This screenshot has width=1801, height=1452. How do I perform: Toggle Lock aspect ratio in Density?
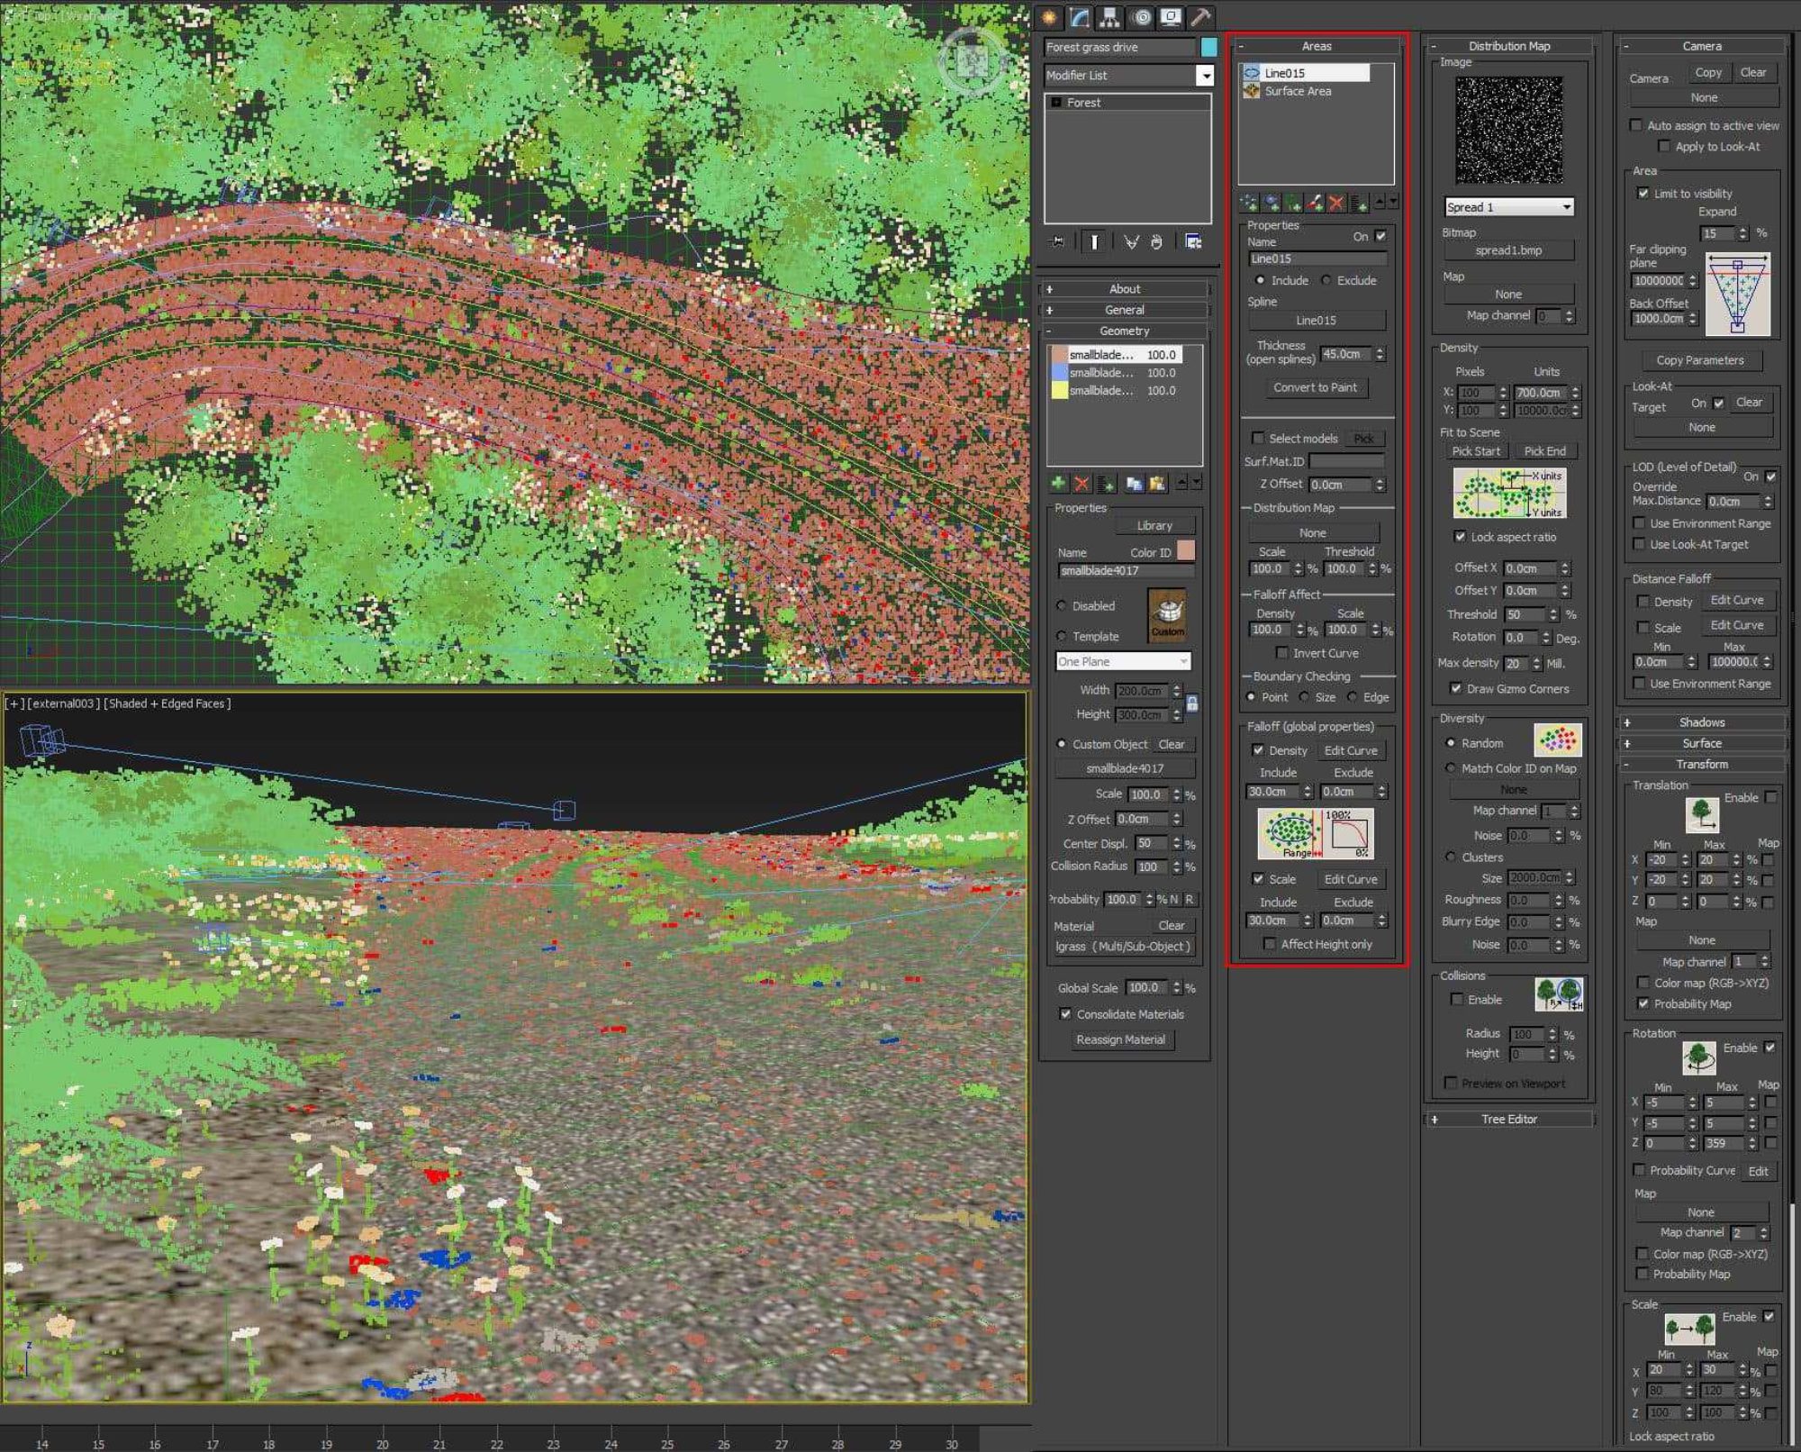click(1460, 536)
